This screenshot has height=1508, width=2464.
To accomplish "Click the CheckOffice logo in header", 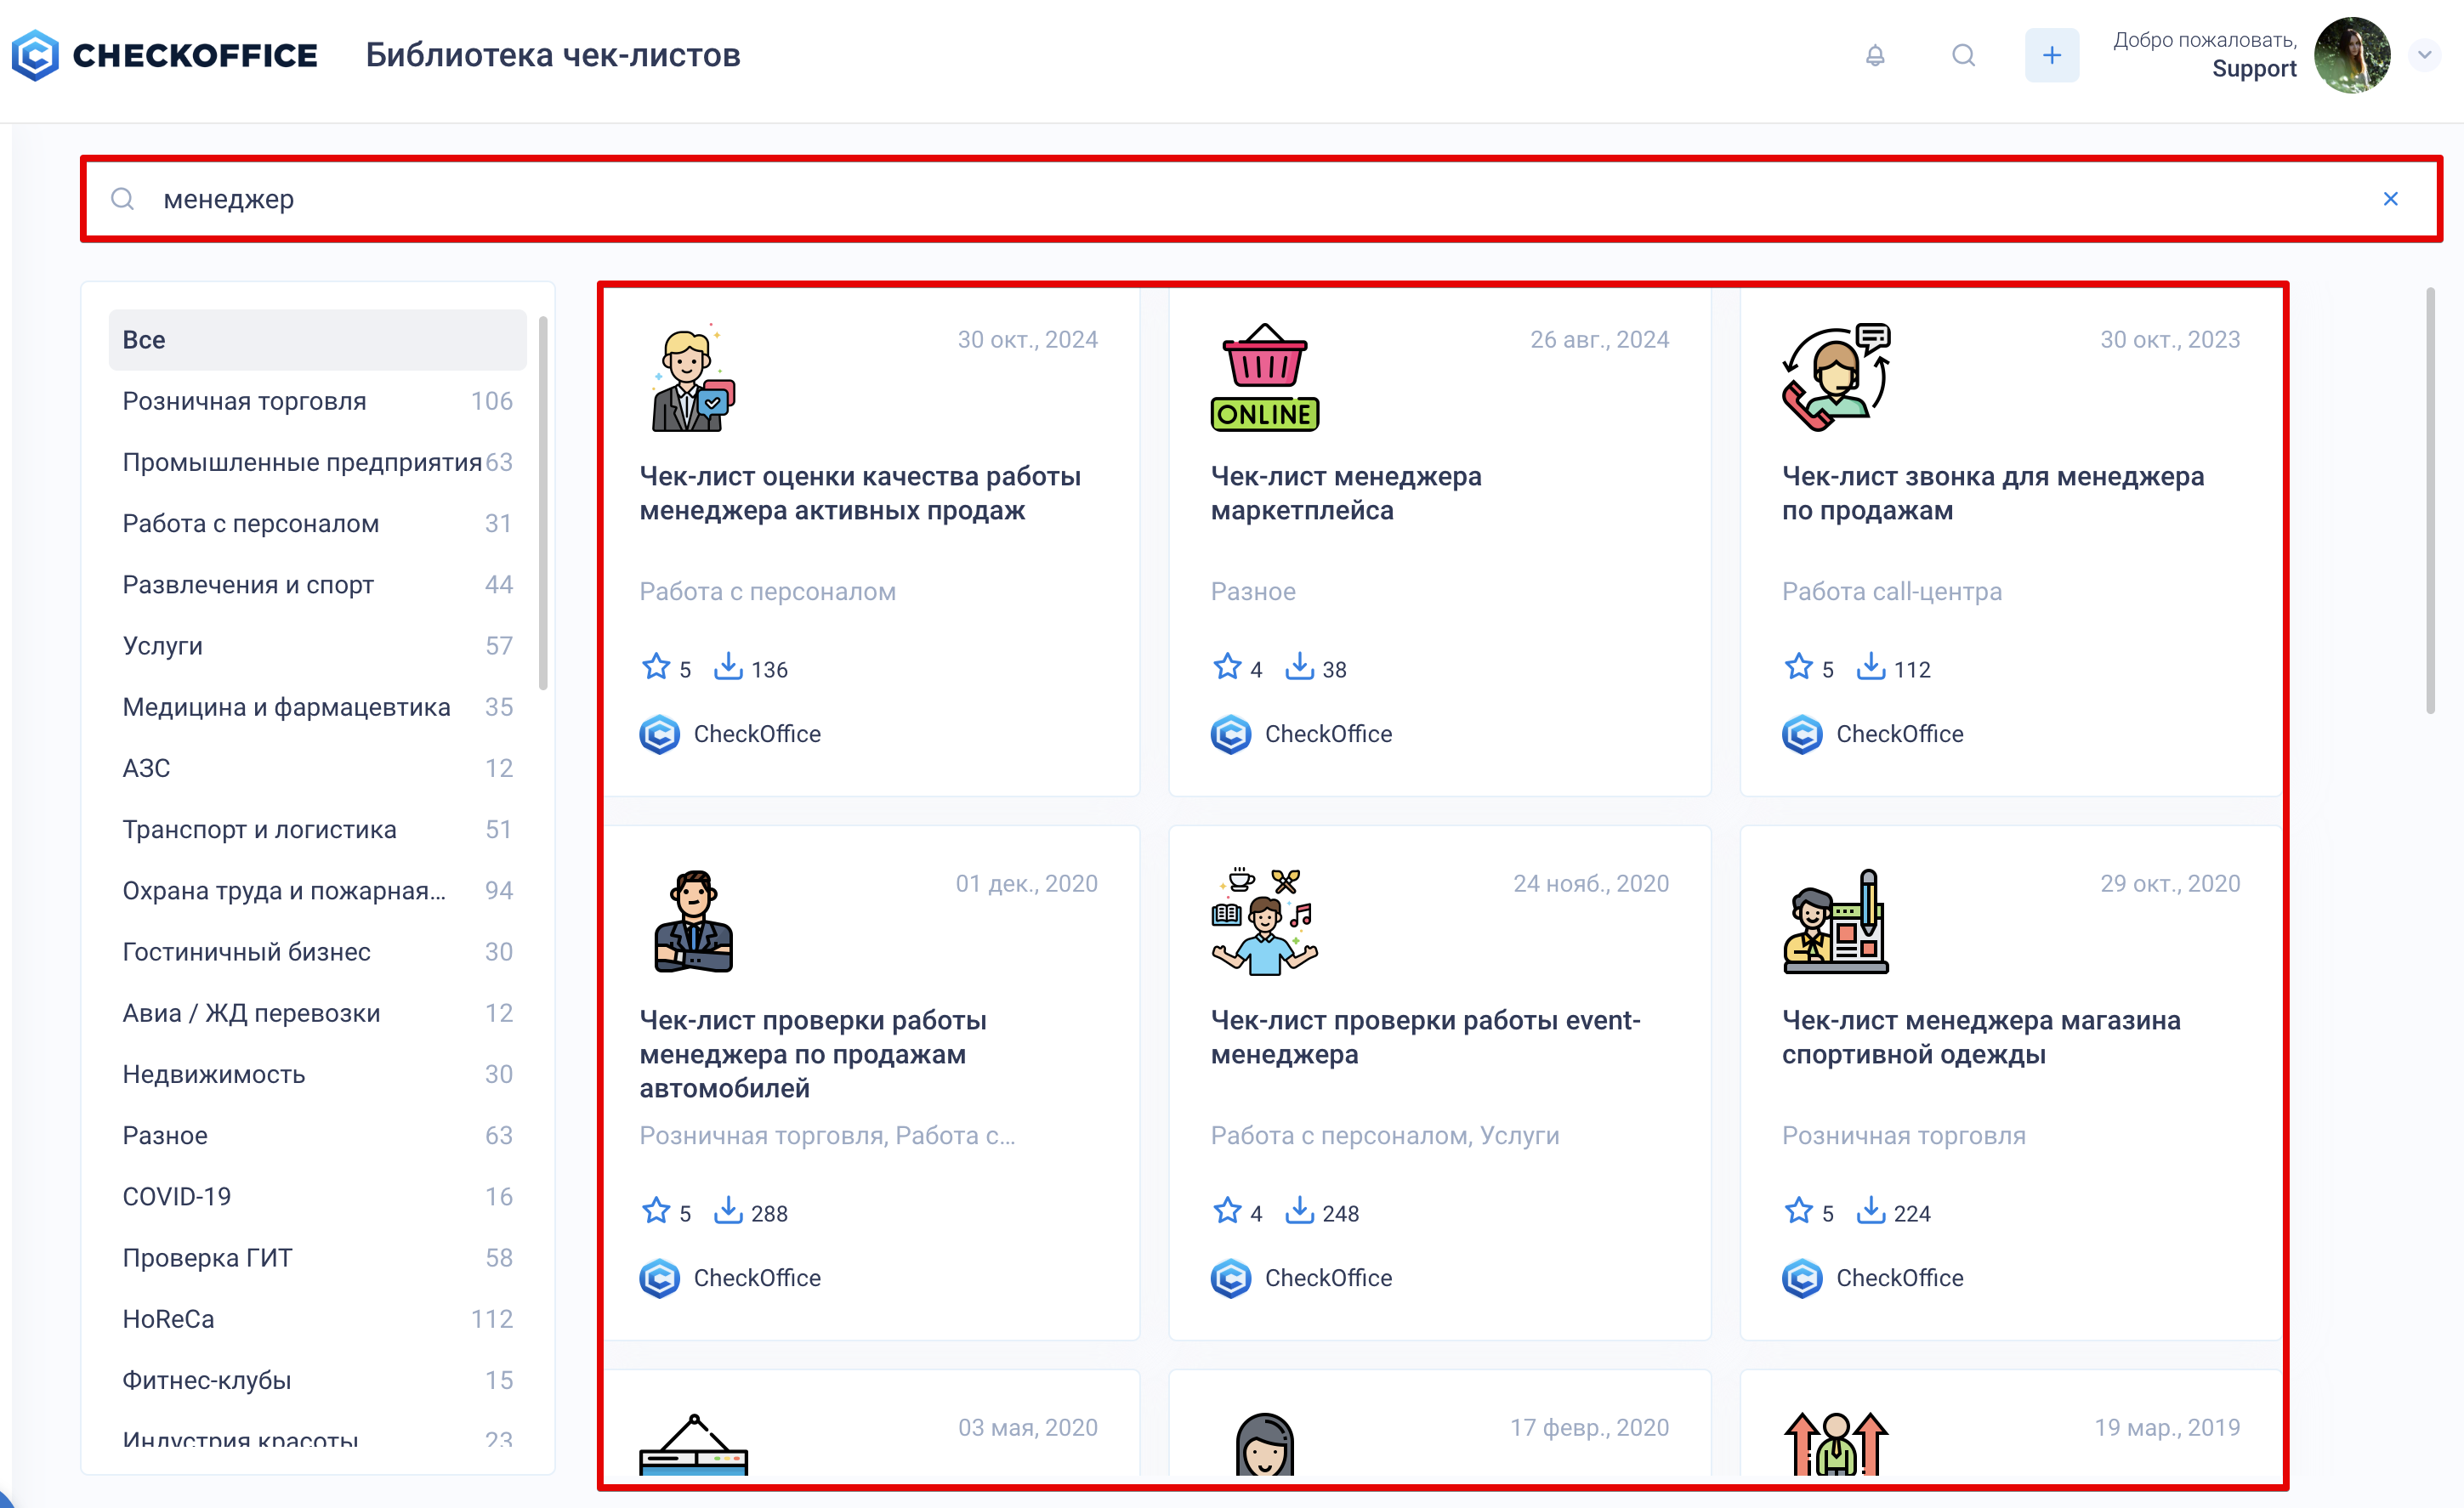I will [165, 55].
